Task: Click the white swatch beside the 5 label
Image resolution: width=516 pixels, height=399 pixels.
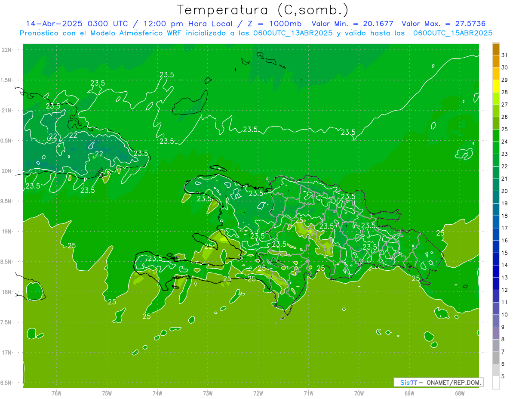Action: (496, 383)
